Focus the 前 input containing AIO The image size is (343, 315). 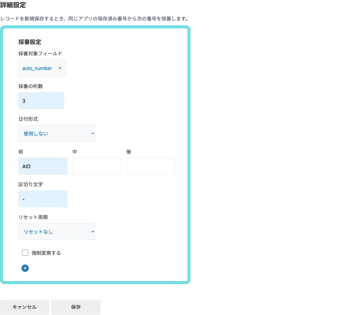coord(43,166)
